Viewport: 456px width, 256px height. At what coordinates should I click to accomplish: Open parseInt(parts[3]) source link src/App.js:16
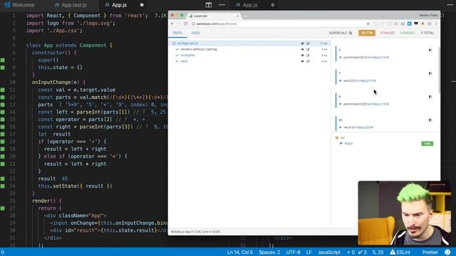(x=378, y=104)
